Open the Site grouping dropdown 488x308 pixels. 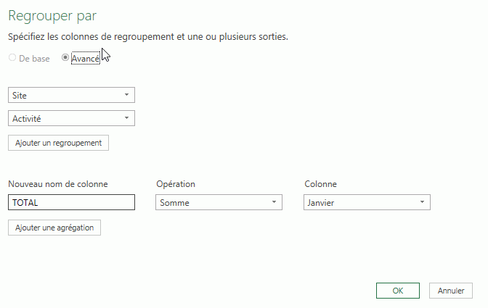pyautogui.click(x=71, y=95)
